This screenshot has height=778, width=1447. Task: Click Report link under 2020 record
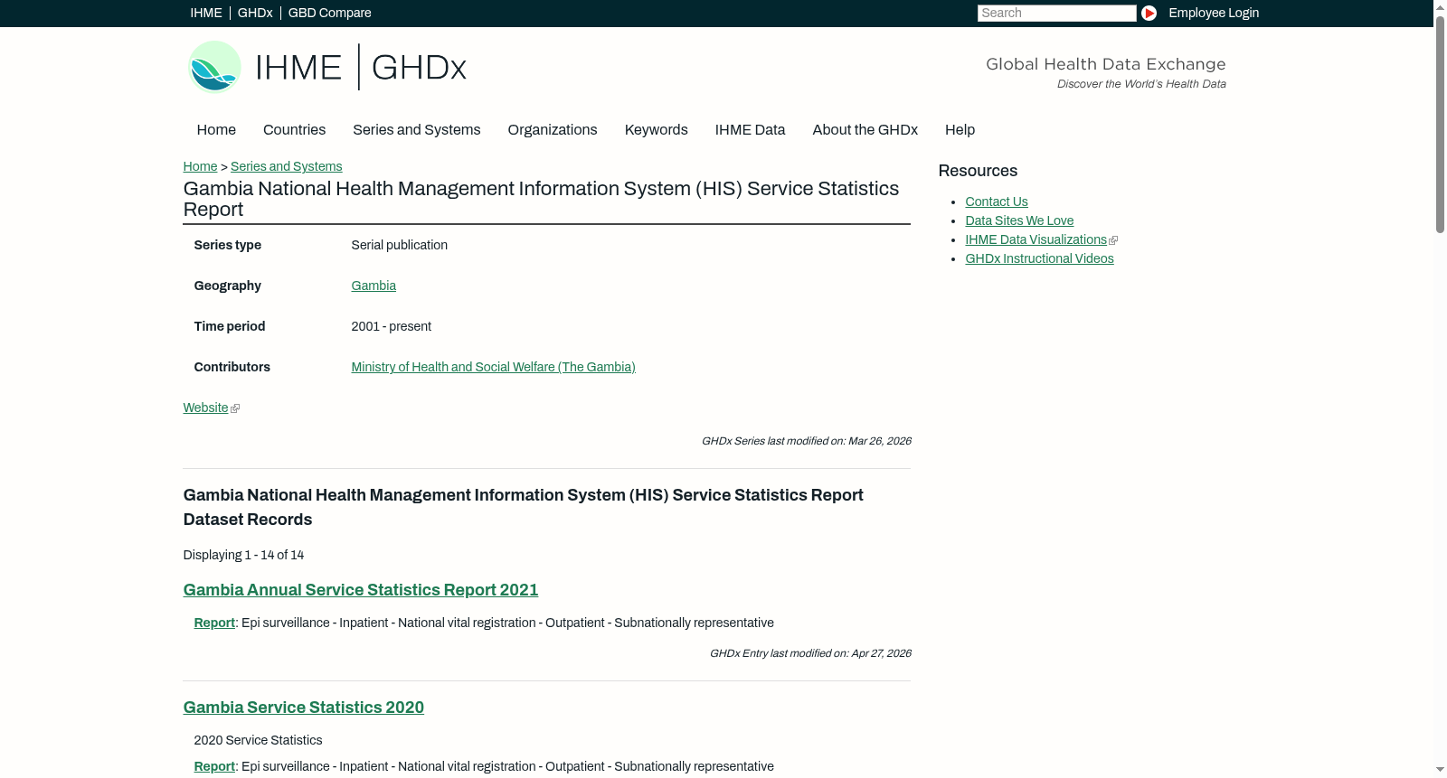pos(214,766)
